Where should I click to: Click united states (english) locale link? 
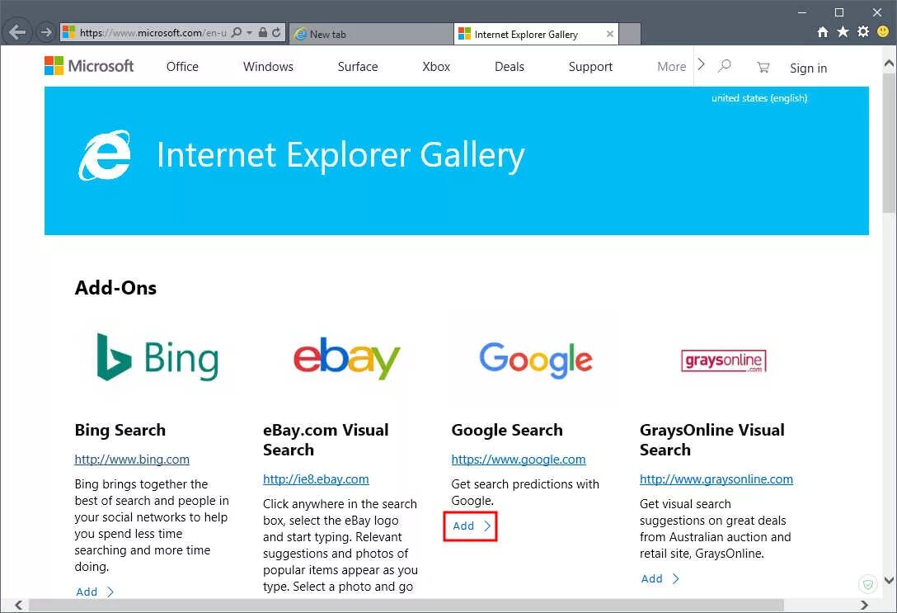pos(759,98)
